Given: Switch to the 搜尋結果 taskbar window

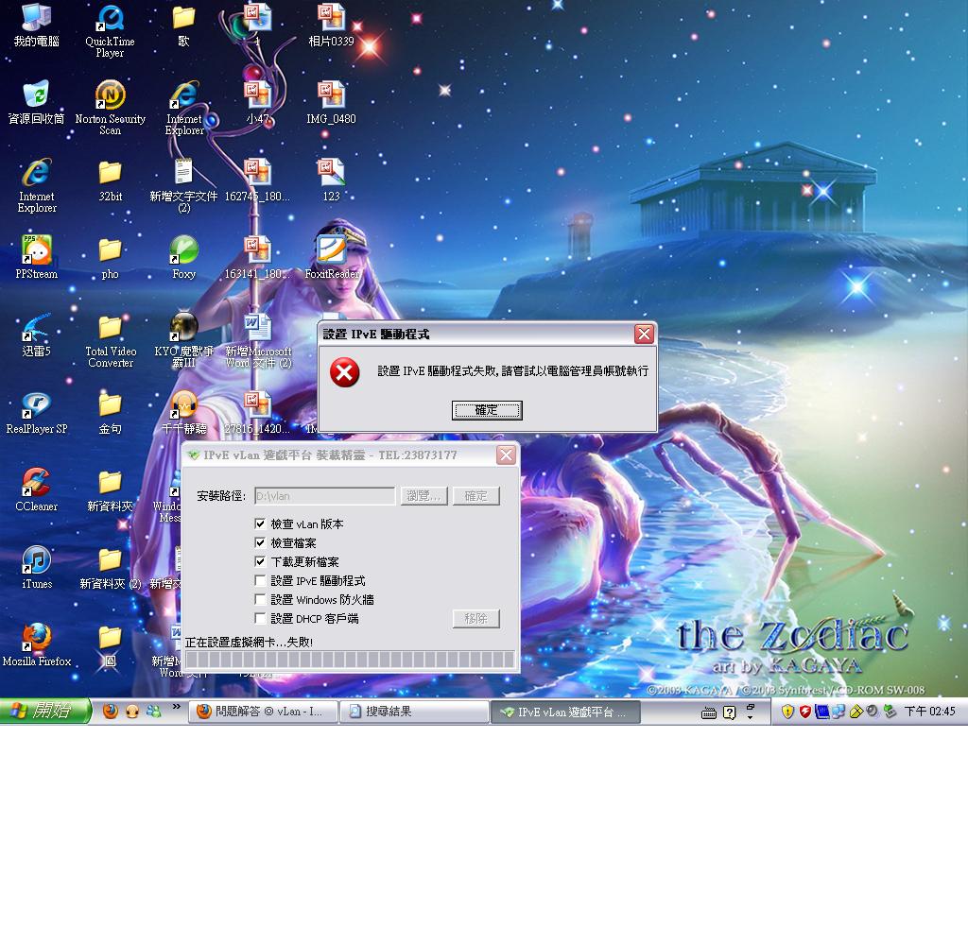Looking at the screenshot, I should pyautogui.click(x=414, y=712).
